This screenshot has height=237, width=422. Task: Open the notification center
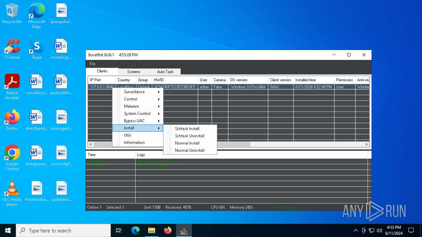pyautogui.click(x=411, y=230)
